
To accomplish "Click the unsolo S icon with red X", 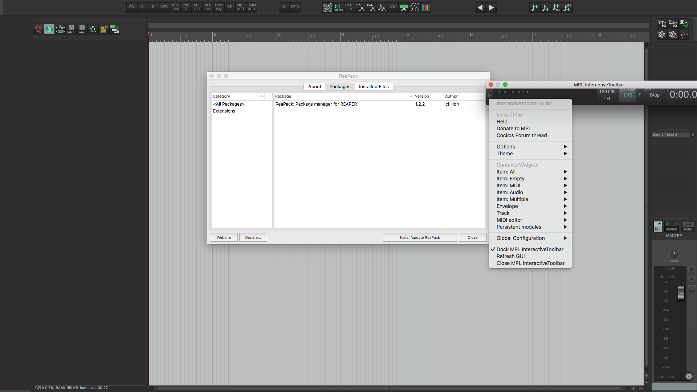I will click(x=104, y=29).
